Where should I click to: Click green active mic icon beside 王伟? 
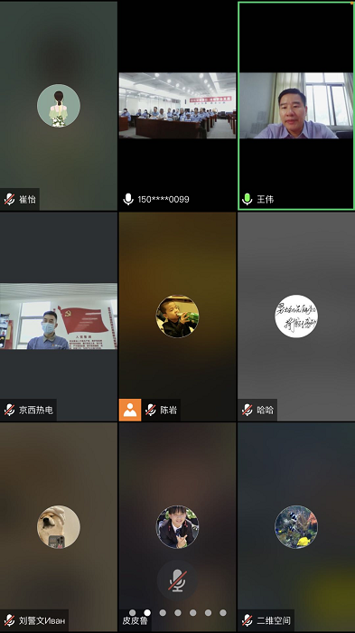(x=247, y=199)
